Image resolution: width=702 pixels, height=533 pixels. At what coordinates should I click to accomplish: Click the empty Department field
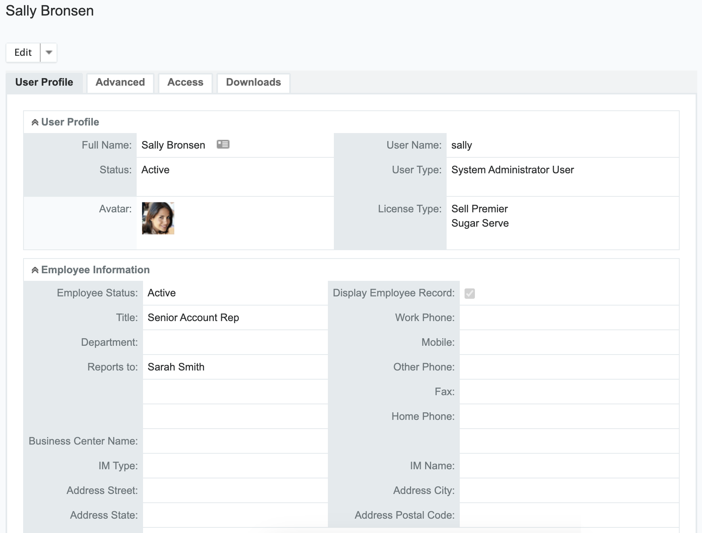point(235,342)
